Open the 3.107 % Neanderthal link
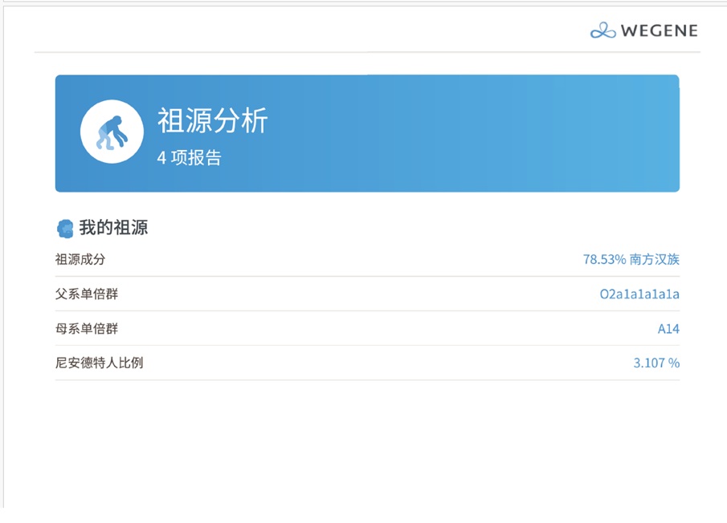This screenshot has height=523, width=727. pyautogui.click(x=656, y=363)
